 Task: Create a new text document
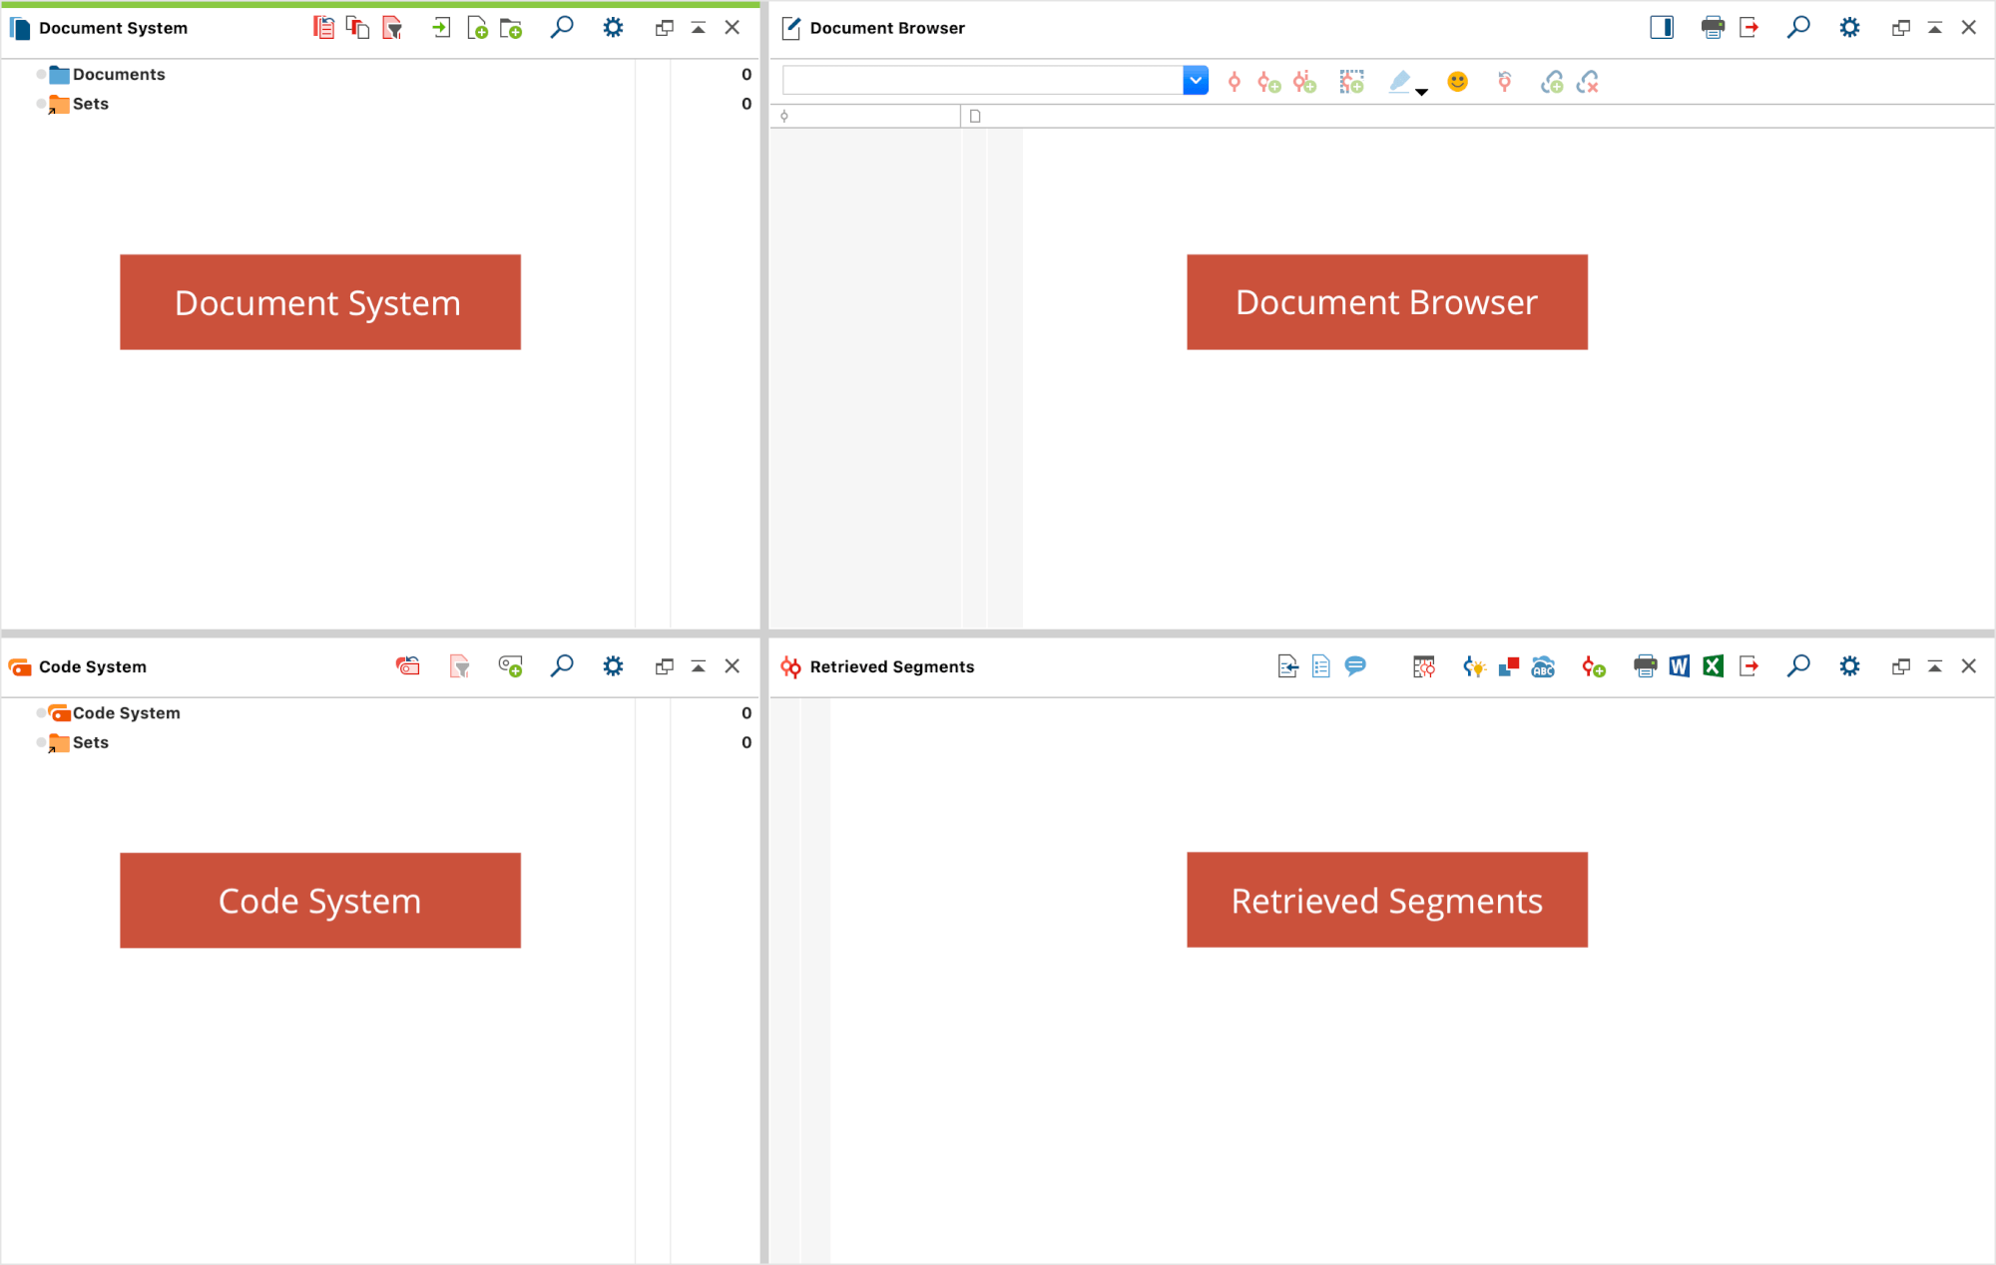[x=477, y=28]
